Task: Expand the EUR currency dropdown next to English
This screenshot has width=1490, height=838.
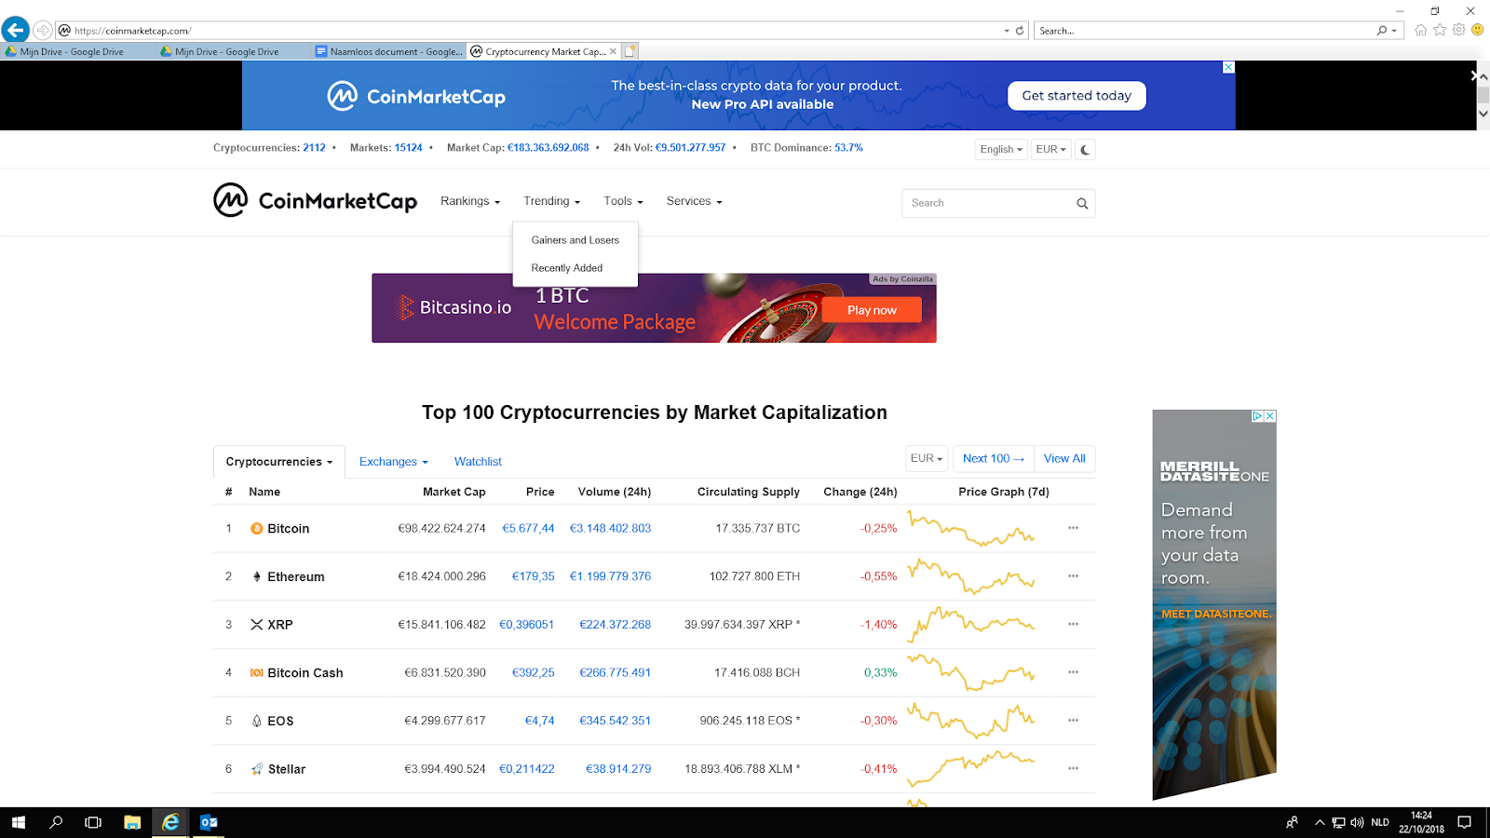Action: 1051,149
